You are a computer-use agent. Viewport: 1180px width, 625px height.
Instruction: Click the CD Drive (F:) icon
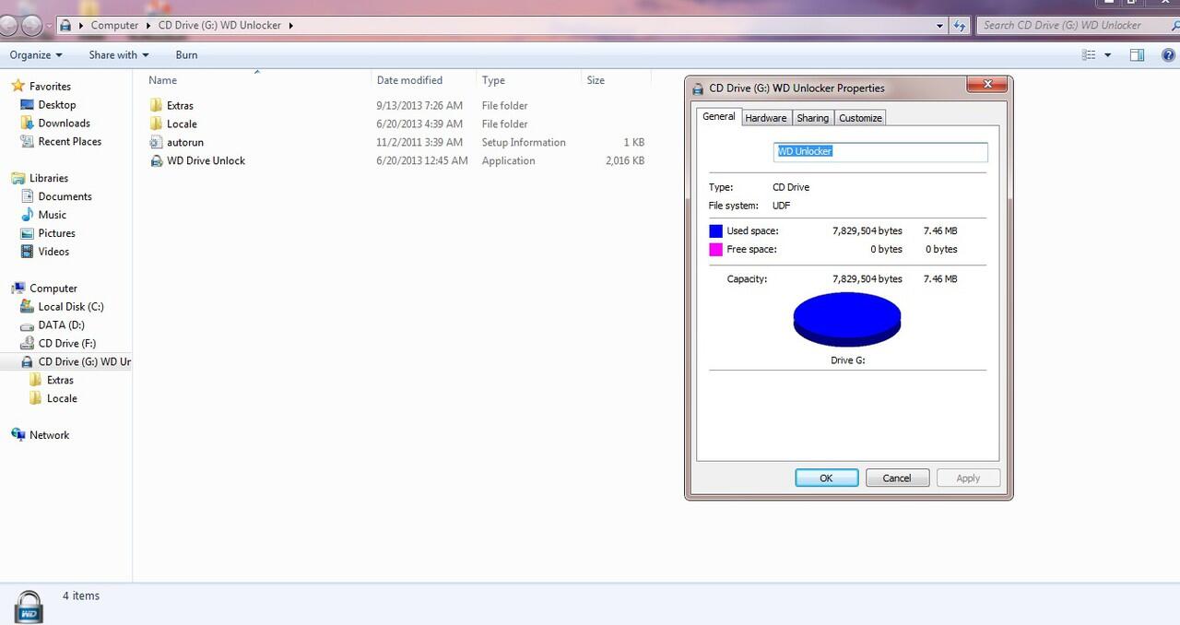point(27,343)
